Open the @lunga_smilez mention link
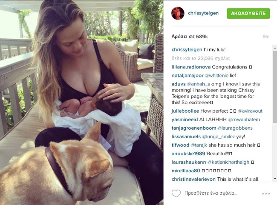Screen dimensions: 277x205 [218, 137]
